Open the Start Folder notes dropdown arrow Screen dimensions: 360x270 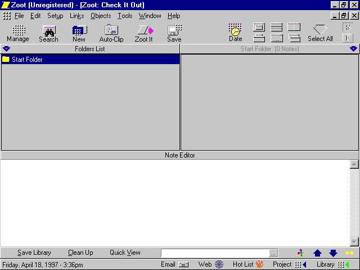(353, 49)
